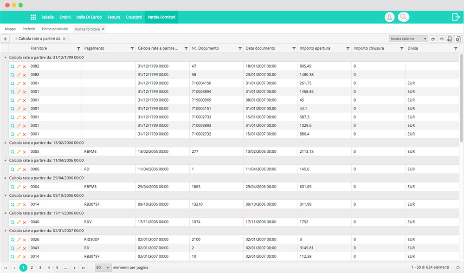
Task: Collapse the 13/02/2006 group
Action: [5, 143]
